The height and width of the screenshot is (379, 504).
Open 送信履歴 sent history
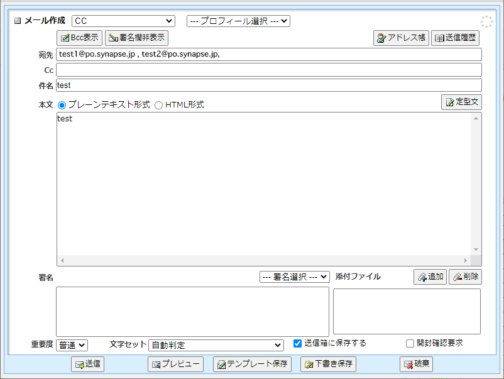coord(456,38)
